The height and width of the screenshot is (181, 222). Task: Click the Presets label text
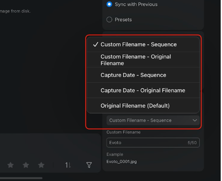click(x=123, y=19)
